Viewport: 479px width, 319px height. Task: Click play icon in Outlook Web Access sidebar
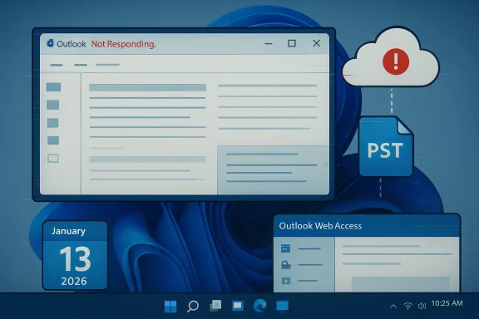pyautogui.click(x=286, y=281)
